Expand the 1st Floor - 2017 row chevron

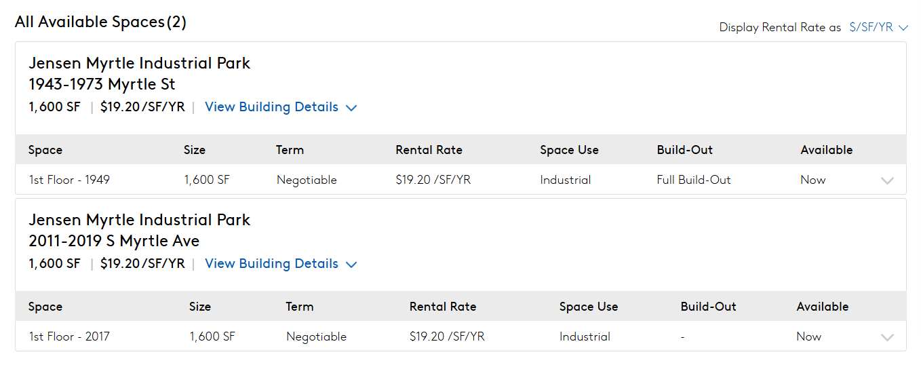(x=886, y=337)
